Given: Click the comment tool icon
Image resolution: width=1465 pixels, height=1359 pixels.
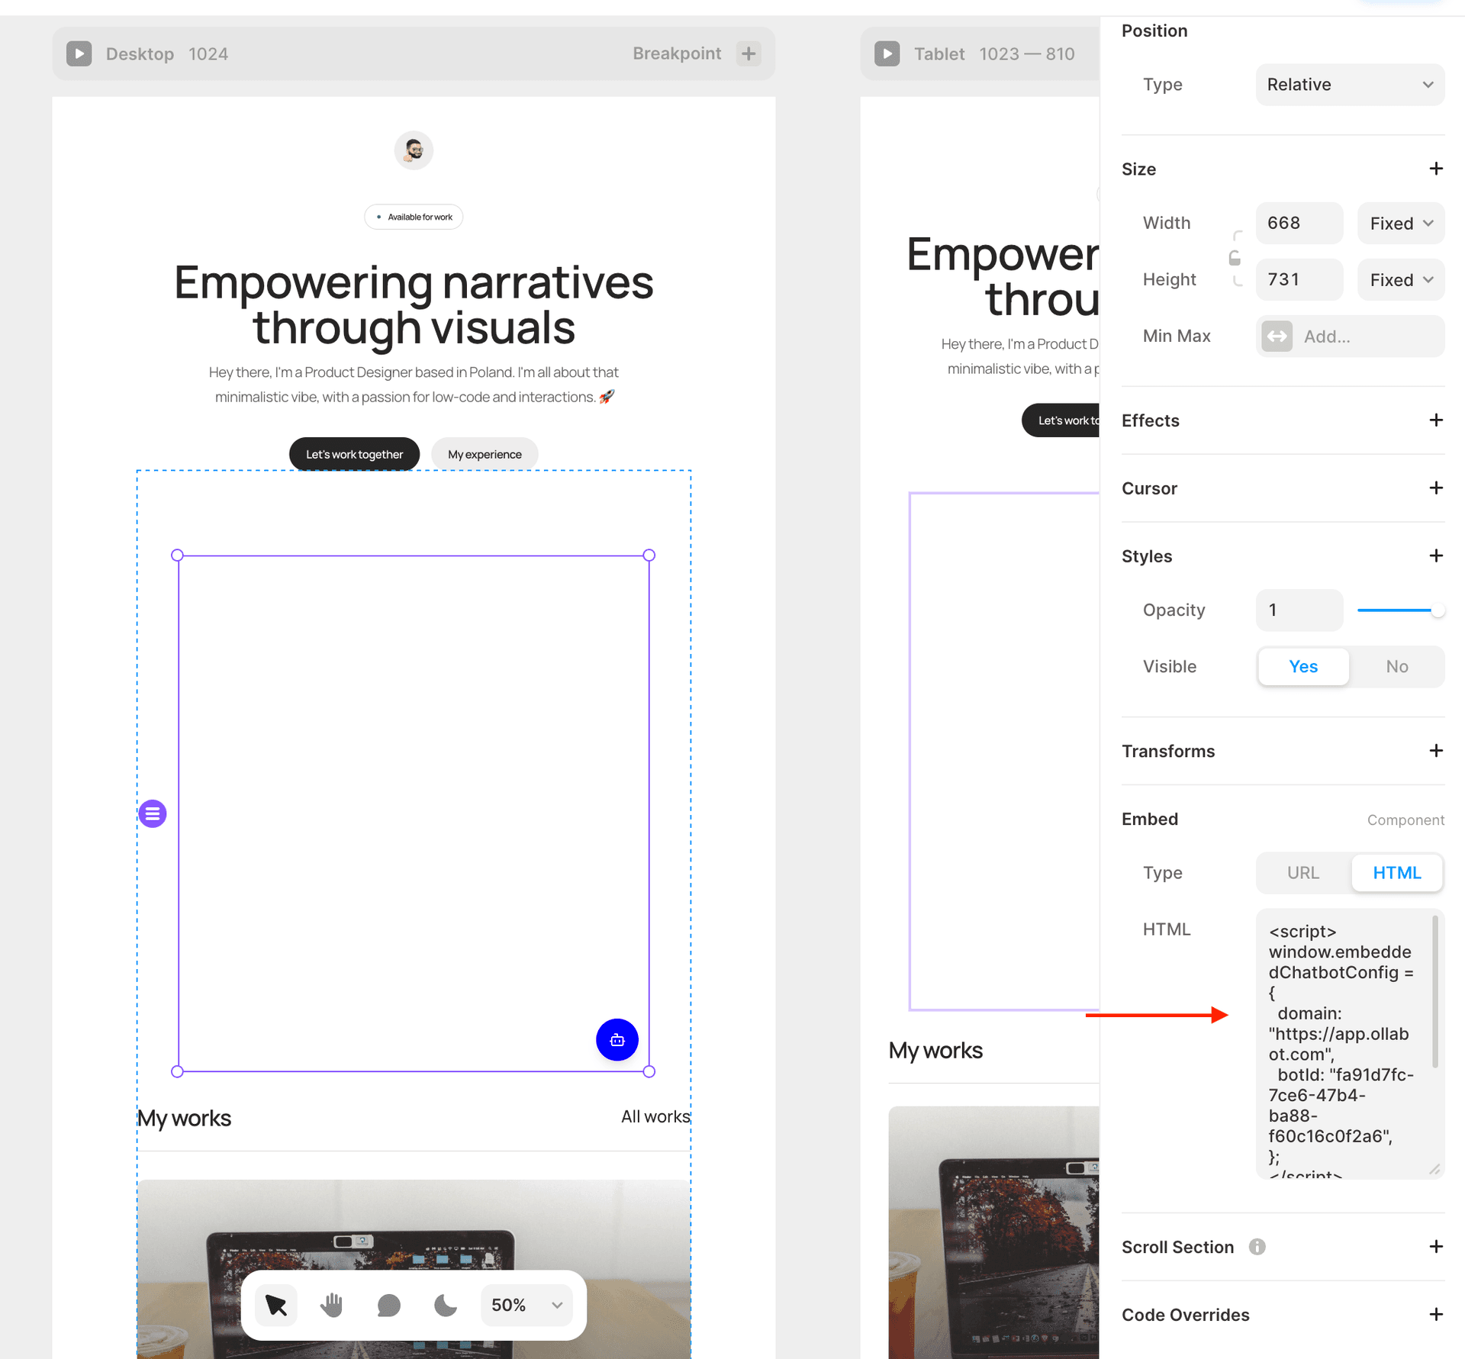Looking at the screenshot, I should (390, 1304).
